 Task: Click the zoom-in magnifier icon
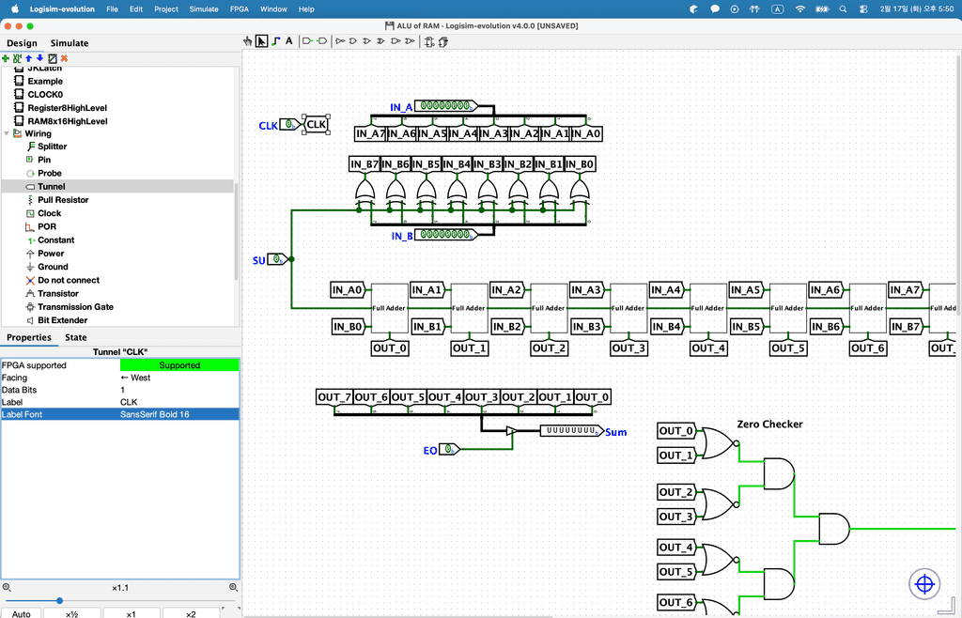click(233, 587)
